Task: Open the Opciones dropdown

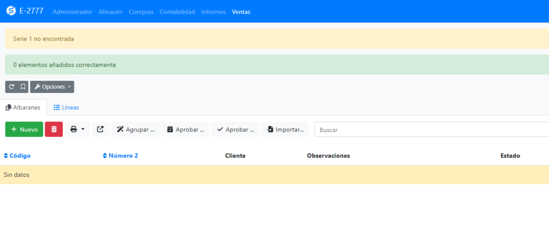Action: (52, 87)
